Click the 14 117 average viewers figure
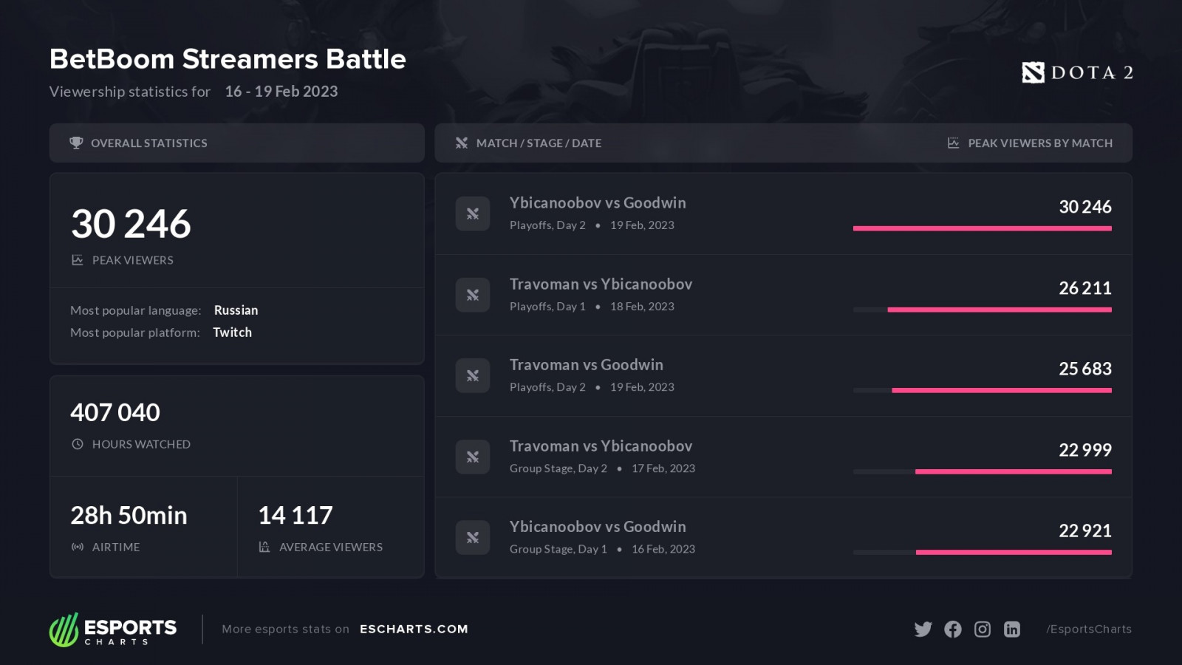The width and height of the screenshot is (1182, 665). click(x=295, y=515)
